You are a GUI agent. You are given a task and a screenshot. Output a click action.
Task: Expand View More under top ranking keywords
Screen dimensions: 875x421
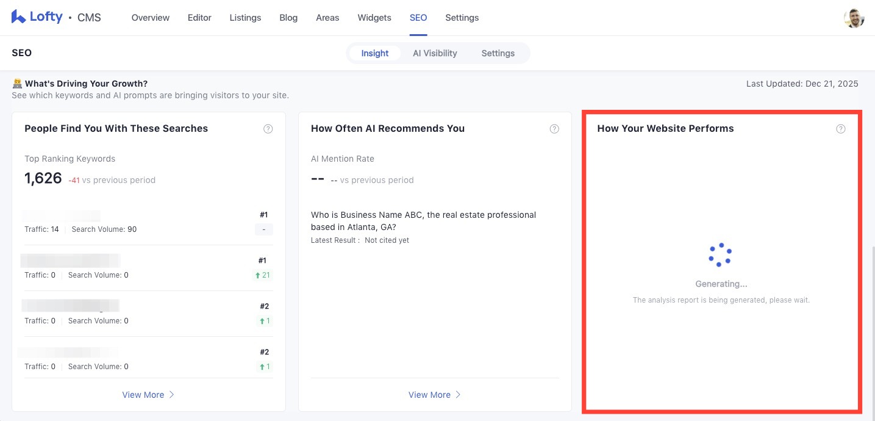[148, 395]
